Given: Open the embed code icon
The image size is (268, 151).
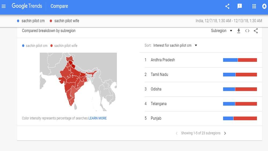Looking at the screenshot, I should (247, 31).
